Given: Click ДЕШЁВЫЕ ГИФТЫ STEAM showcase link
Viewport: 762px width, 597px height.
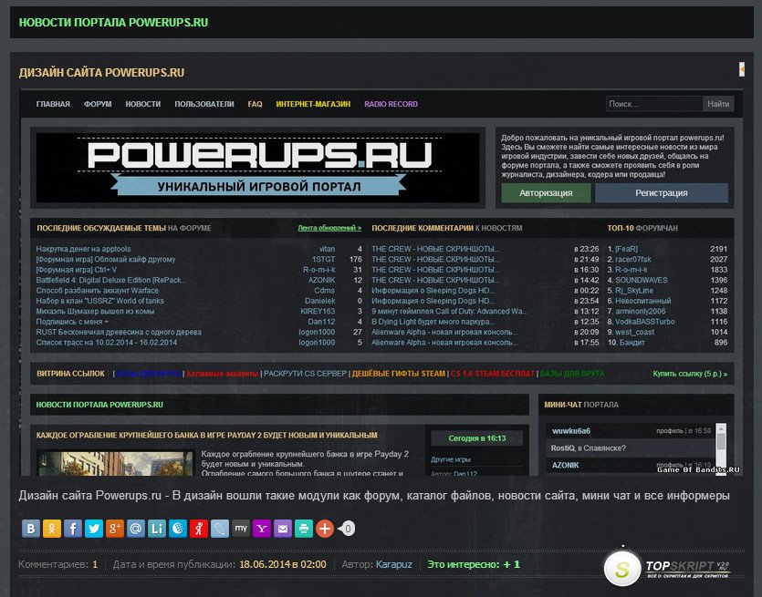Looking at the screenshot, I should click(x=399, y=374).
